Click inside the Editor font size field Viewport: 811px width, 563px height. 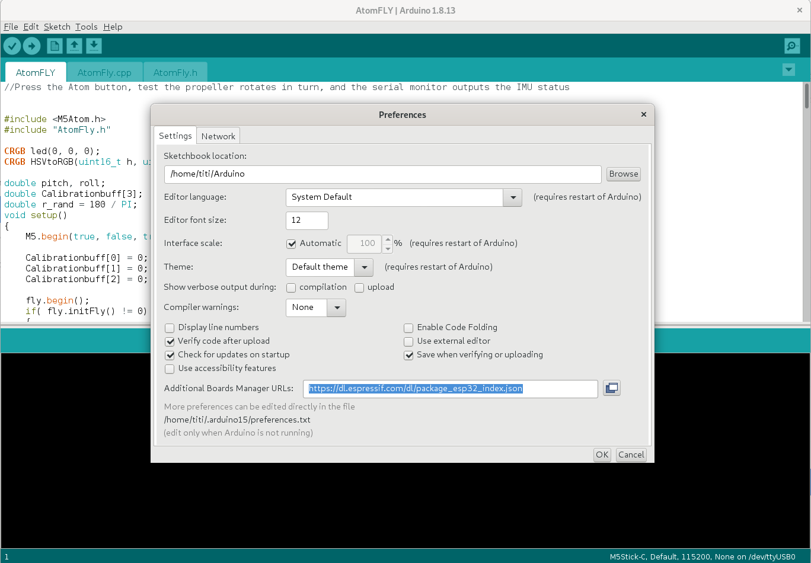coord(306,220)
